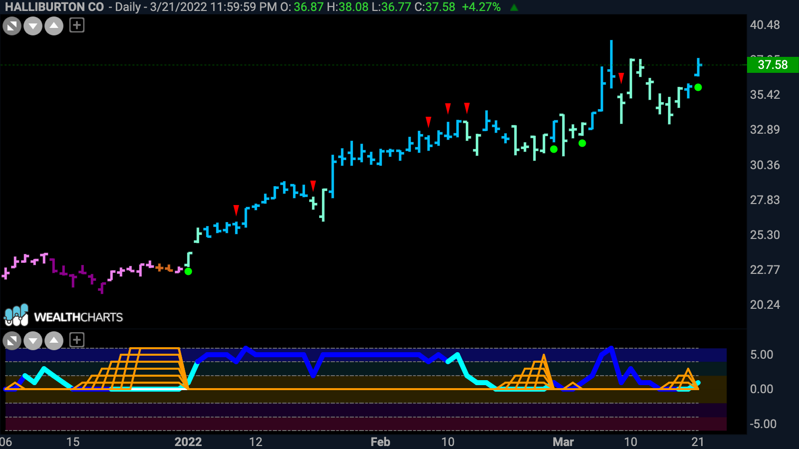Click the L:36.77 low value in the header

(392, 7)
